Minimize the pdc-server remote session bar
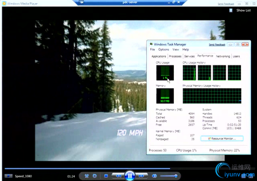This screenshot has width=257, height=181. pyautogui.click(x=169, y=2)
